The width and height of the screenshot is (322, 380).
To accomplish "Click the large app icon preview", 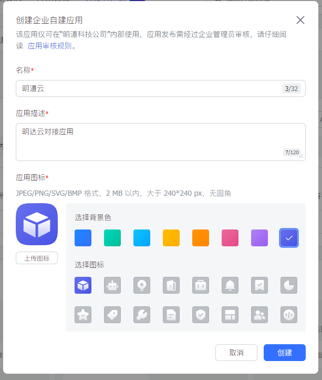I will point(37,224).
